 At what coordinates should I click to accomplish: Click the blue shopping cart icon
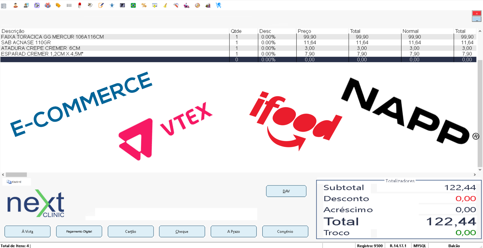tap(218, 5)
